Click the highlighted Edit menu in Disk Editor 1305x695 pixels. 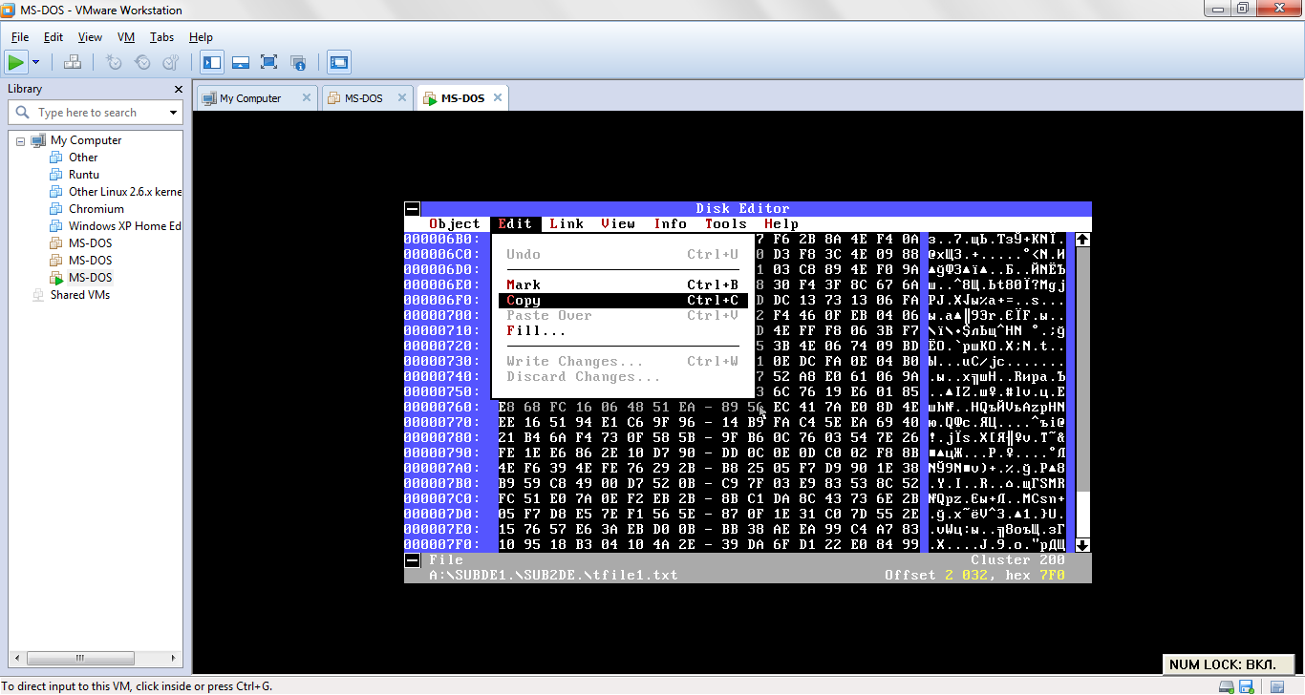click(515, 224)
